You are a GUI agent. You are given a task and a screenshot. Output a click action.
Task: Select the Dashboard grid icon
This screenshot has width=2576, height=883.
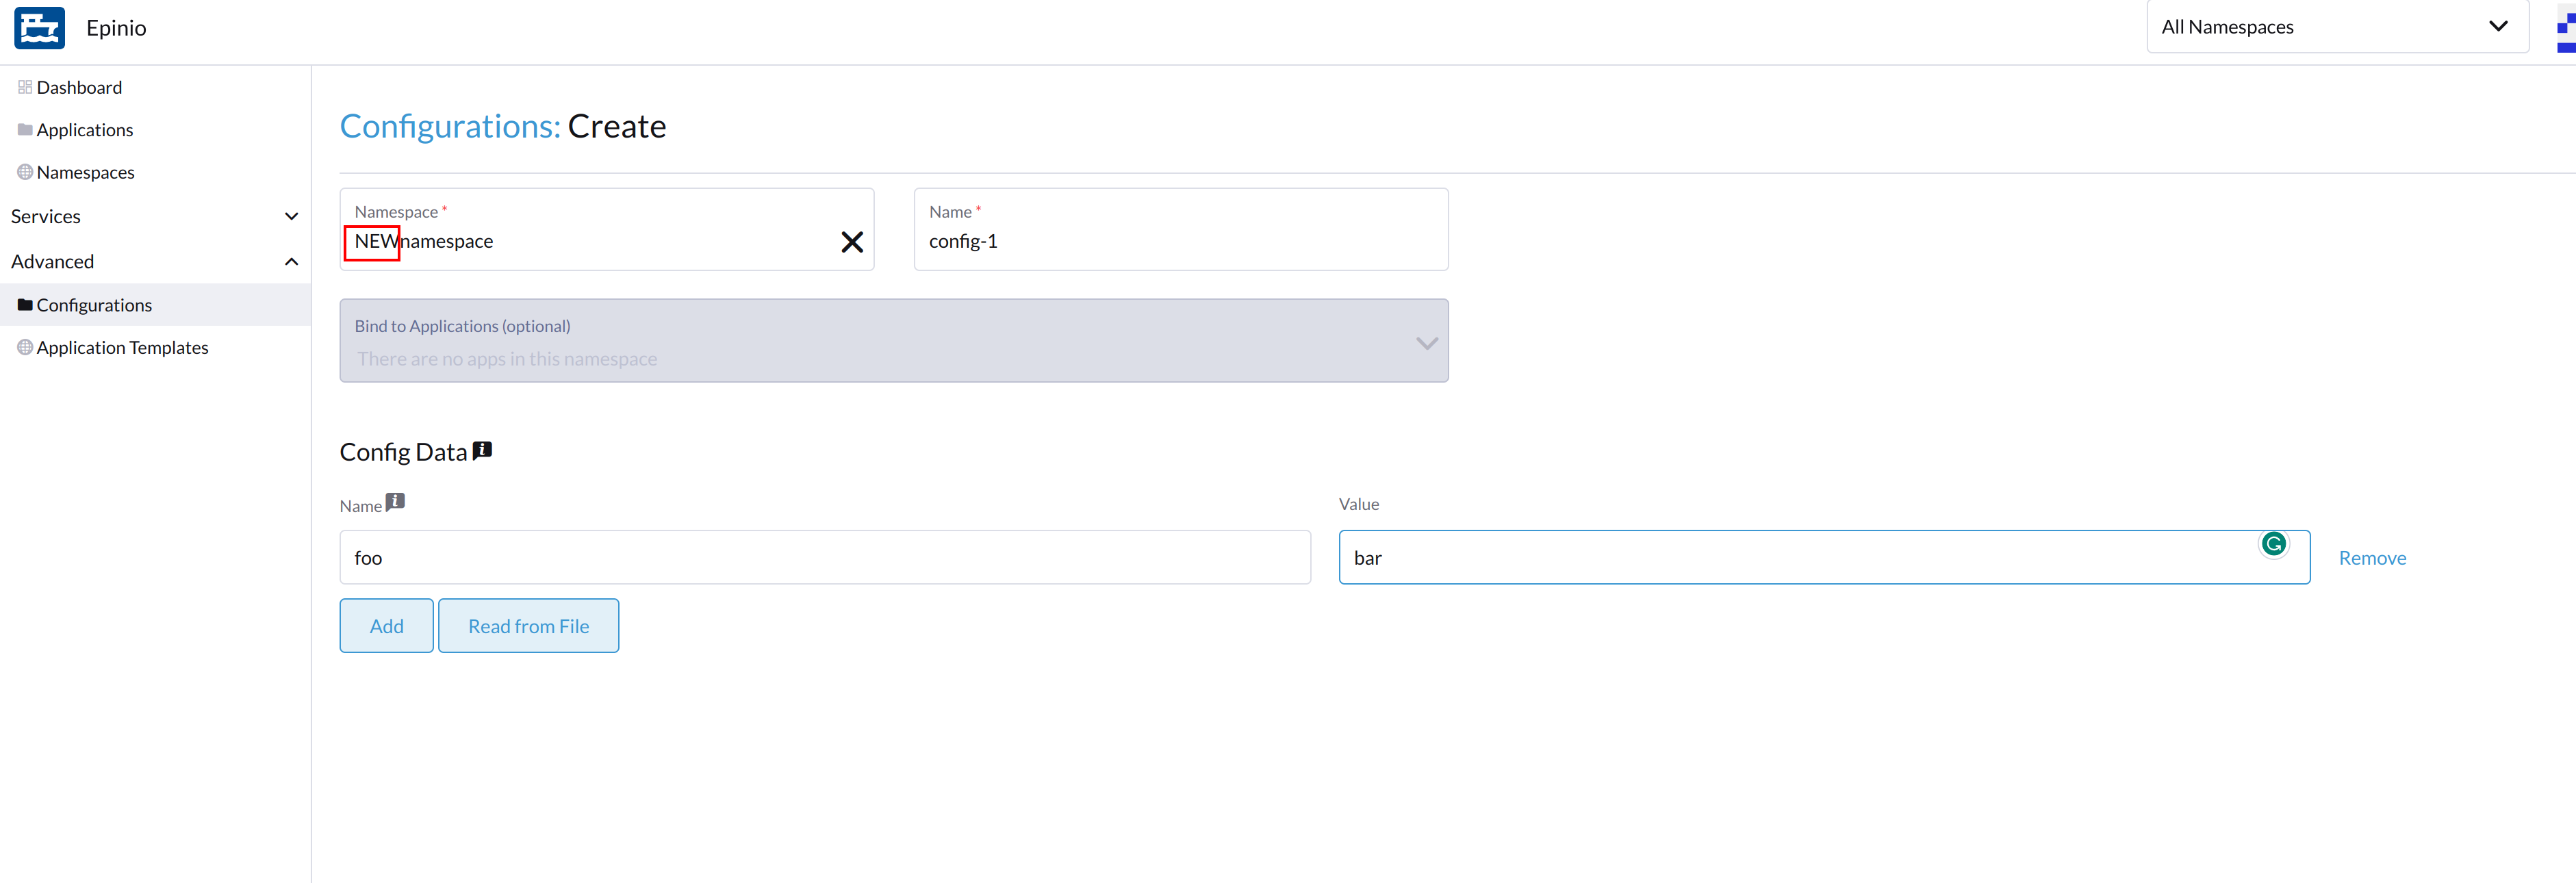(25, 87)
